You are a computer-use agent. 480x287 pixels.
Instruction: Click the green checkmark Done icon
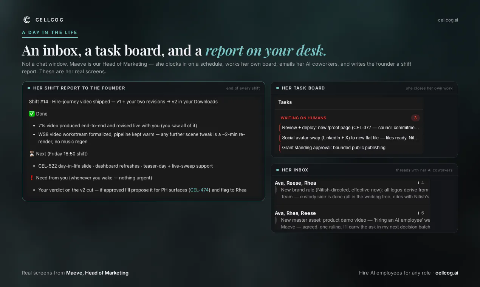point(32,114)
